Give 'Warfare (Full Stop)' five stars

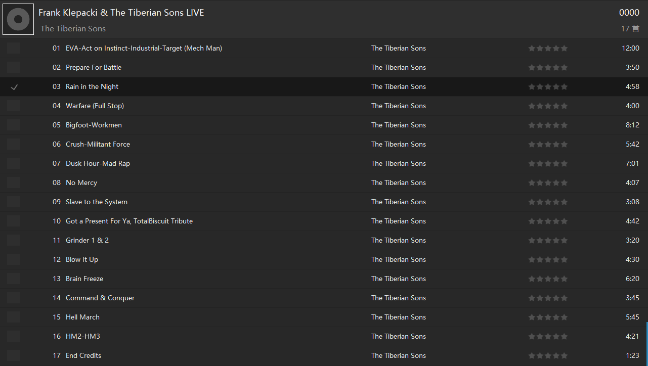[x=564, y=106]
